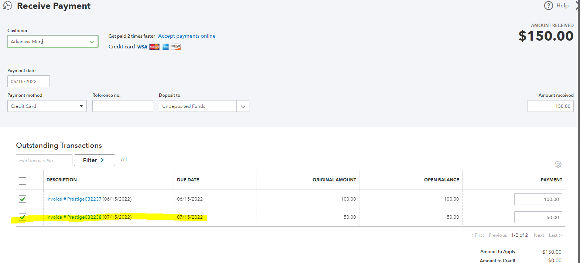The height and width of the screenshot is (263, 580).
Task: Click the Receive Payment history clock icon
Action: [x=7, y=6]
